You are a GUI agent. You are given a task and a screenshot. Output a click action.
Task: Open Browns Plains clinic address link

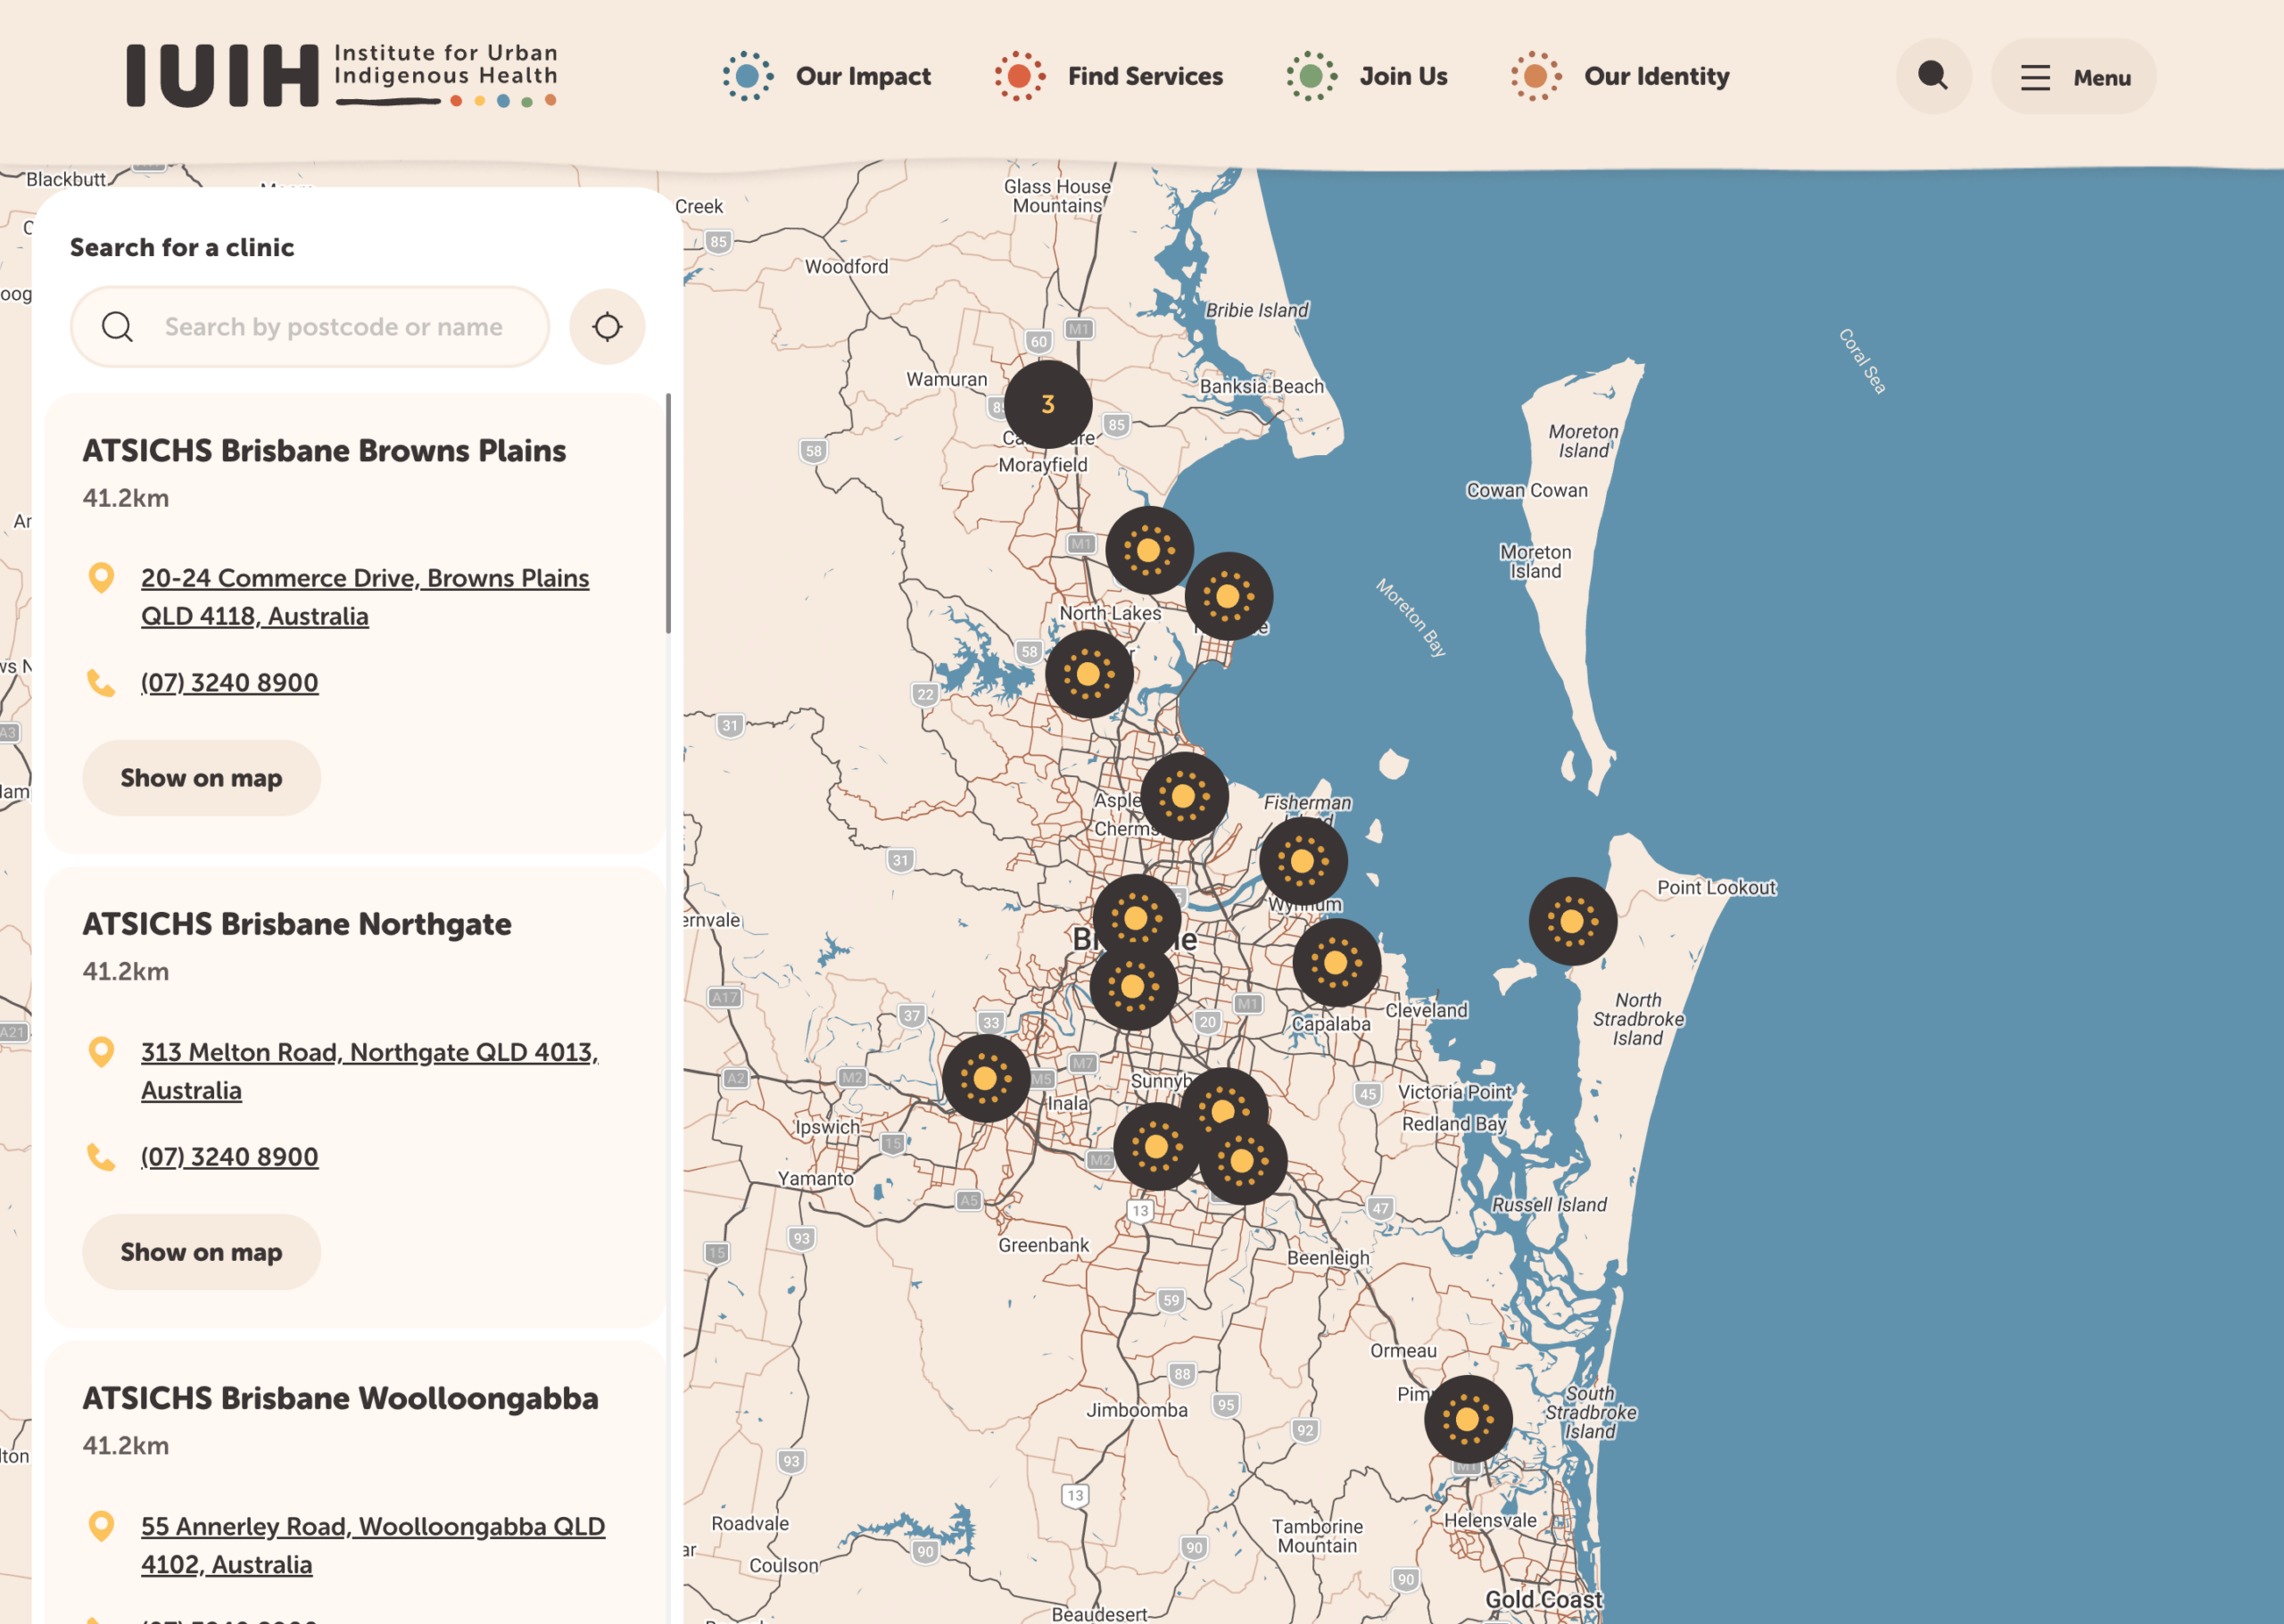pos(365,597)
